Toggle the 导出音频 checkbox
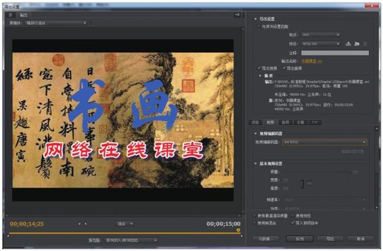 [x=284, y=68]
